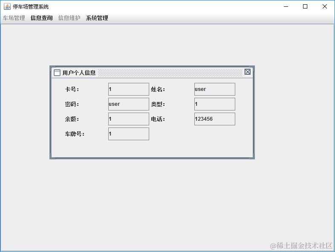The width and height of the screenshot is (335, 252).
Task: Open the 车场管理 menu
Action: click(x=14, y=18)
